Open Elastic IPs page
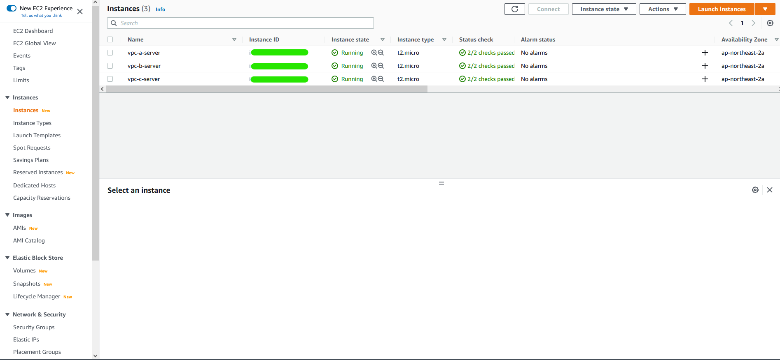This screenshot has width=780, height=360. click(x=26, y=339)
